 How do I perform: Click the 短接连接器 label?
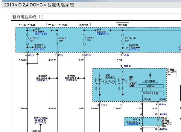166,120
